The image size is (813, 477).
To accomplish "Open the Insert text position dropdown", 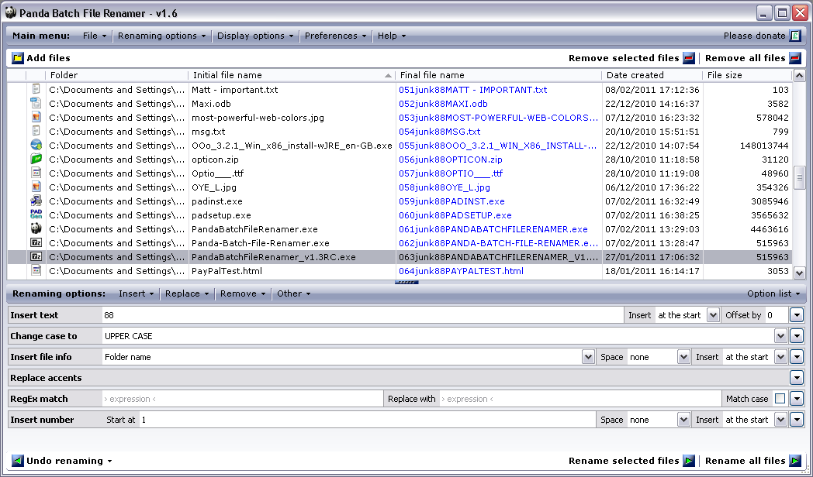I will [713, 315].
